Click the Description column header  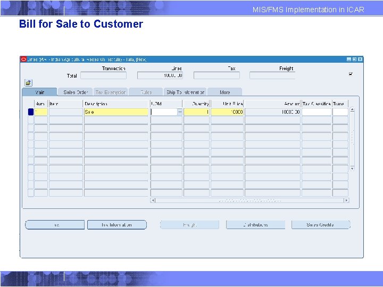pos(116,104)
